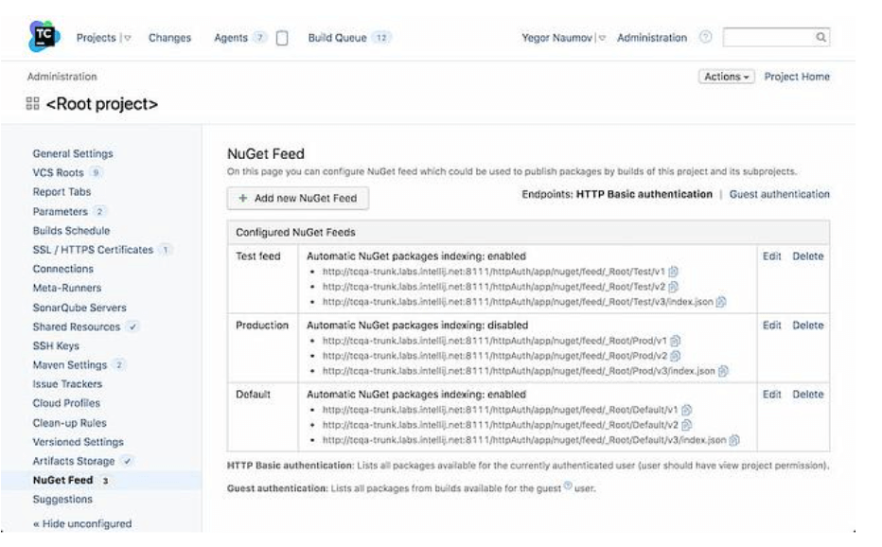Edit the Production feed

[x=772, y=326]
